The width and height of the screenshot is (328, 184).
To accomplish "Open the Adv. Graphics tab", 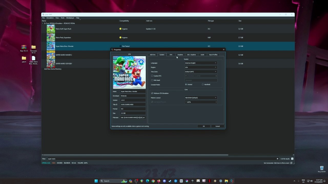I will click(x=191, y=55).
